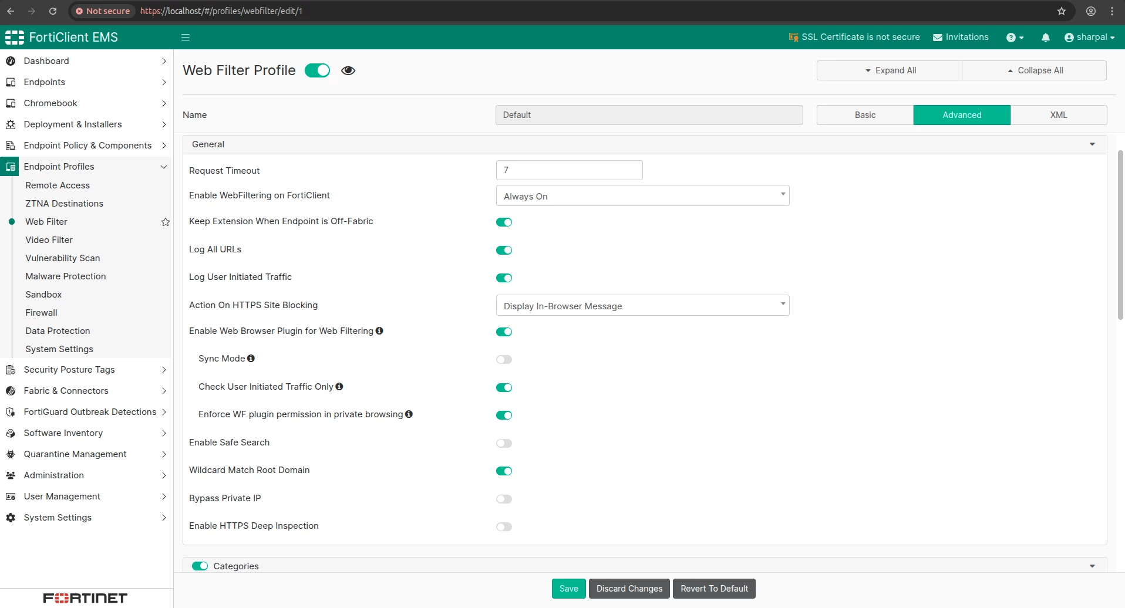Image resolution: width=1125 pixels, height=608 pixels.
Task: Enable HTTPS Deep Inspection switch
Action: [504, 526]
